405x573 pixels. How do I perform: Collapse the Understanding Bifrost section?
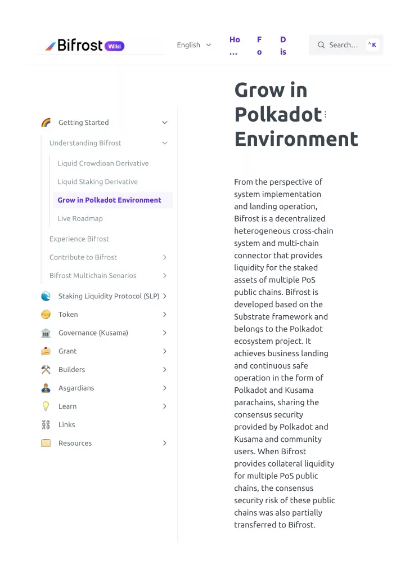(165, 143)
